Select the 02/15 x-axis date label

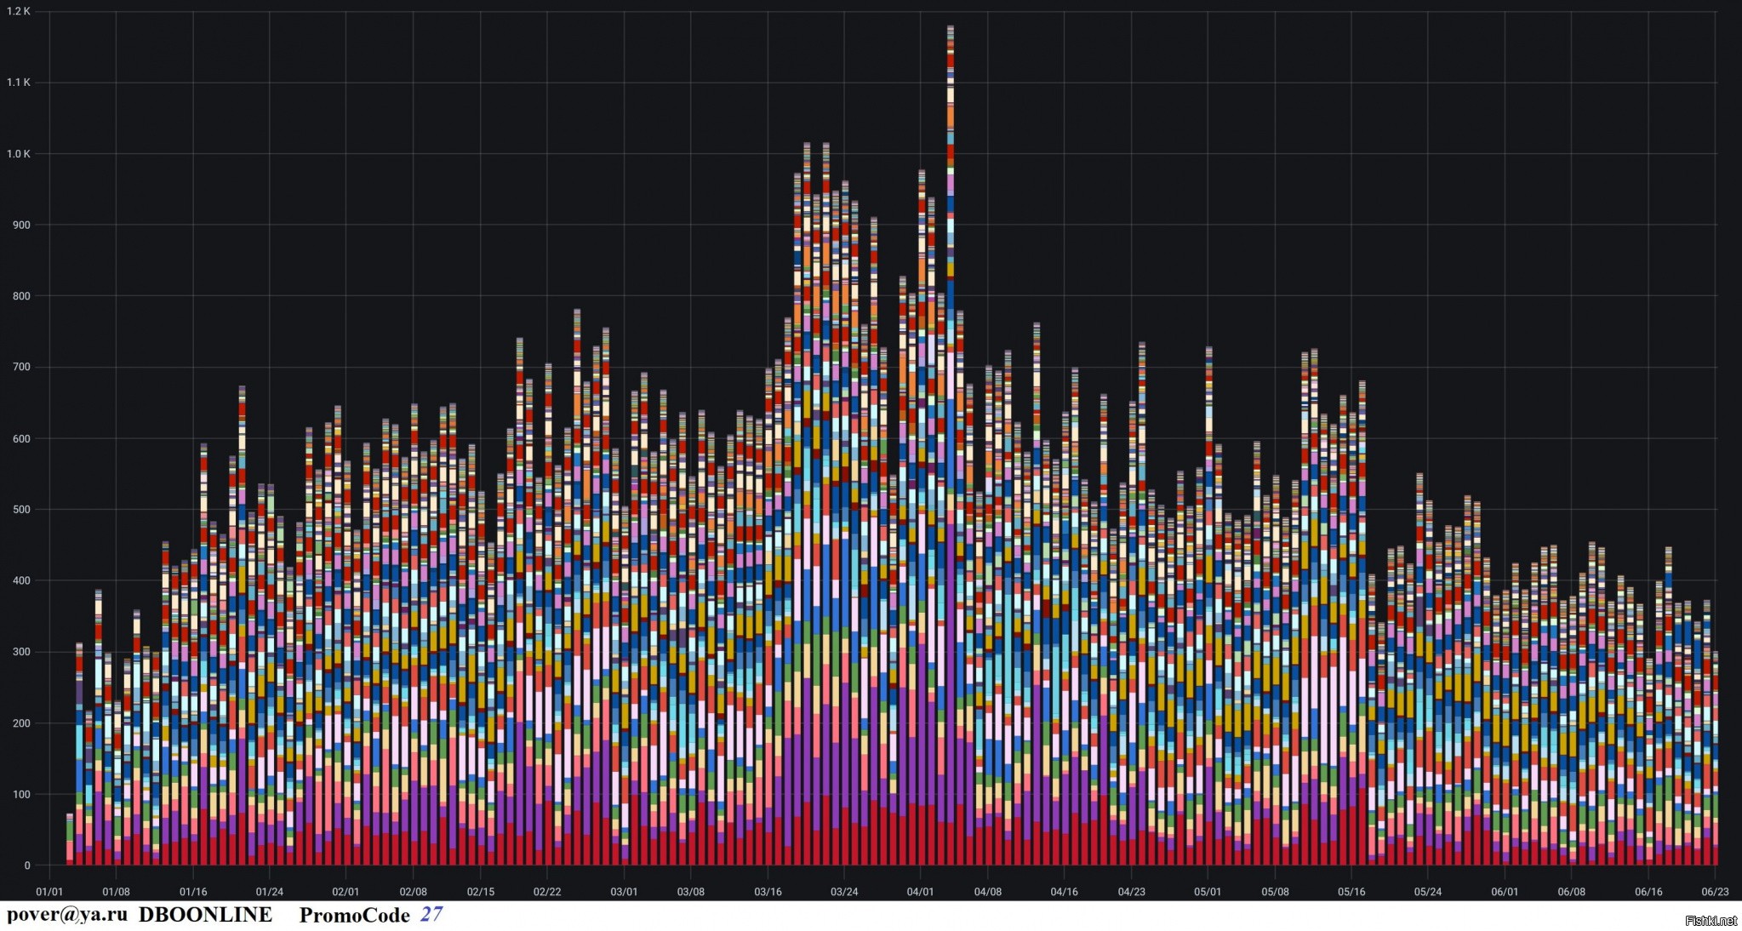[481, 892]
